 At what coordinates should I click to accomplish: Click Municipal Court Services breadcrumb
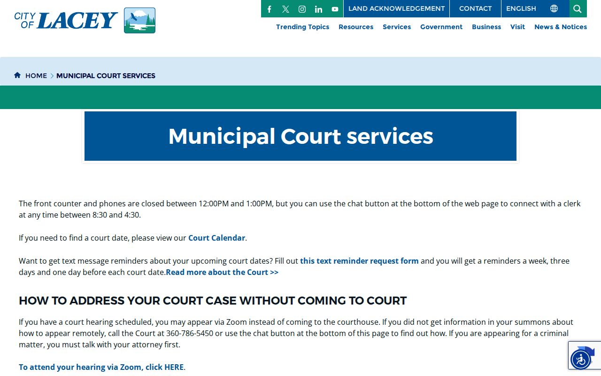(x=106, y=76)
